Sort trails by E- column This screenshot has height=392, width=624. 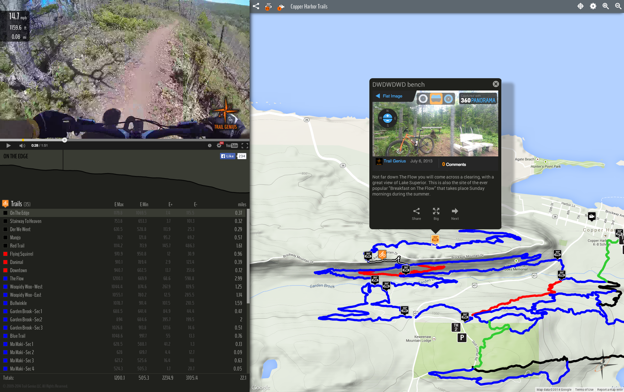tap(195, 204)
